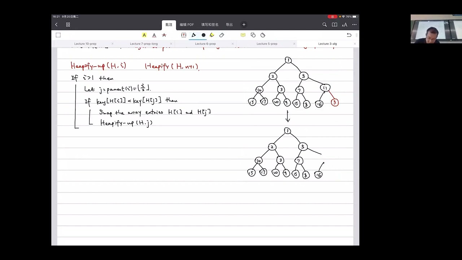The image size is (462, 260).
Task: Click the red Heapify-up(H, i) heading
Action: 98,66
